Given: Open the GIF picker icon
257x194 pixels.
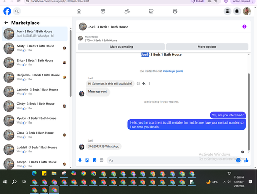Looking at the screenshot, I should click(102, 160).
